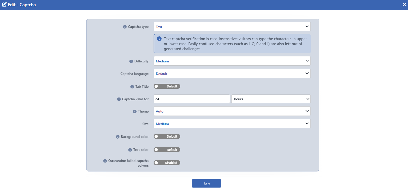The width and height of the screenshot is (408, 189).
Task: Open the Theme dropdown
Action: tap(232, 111)
